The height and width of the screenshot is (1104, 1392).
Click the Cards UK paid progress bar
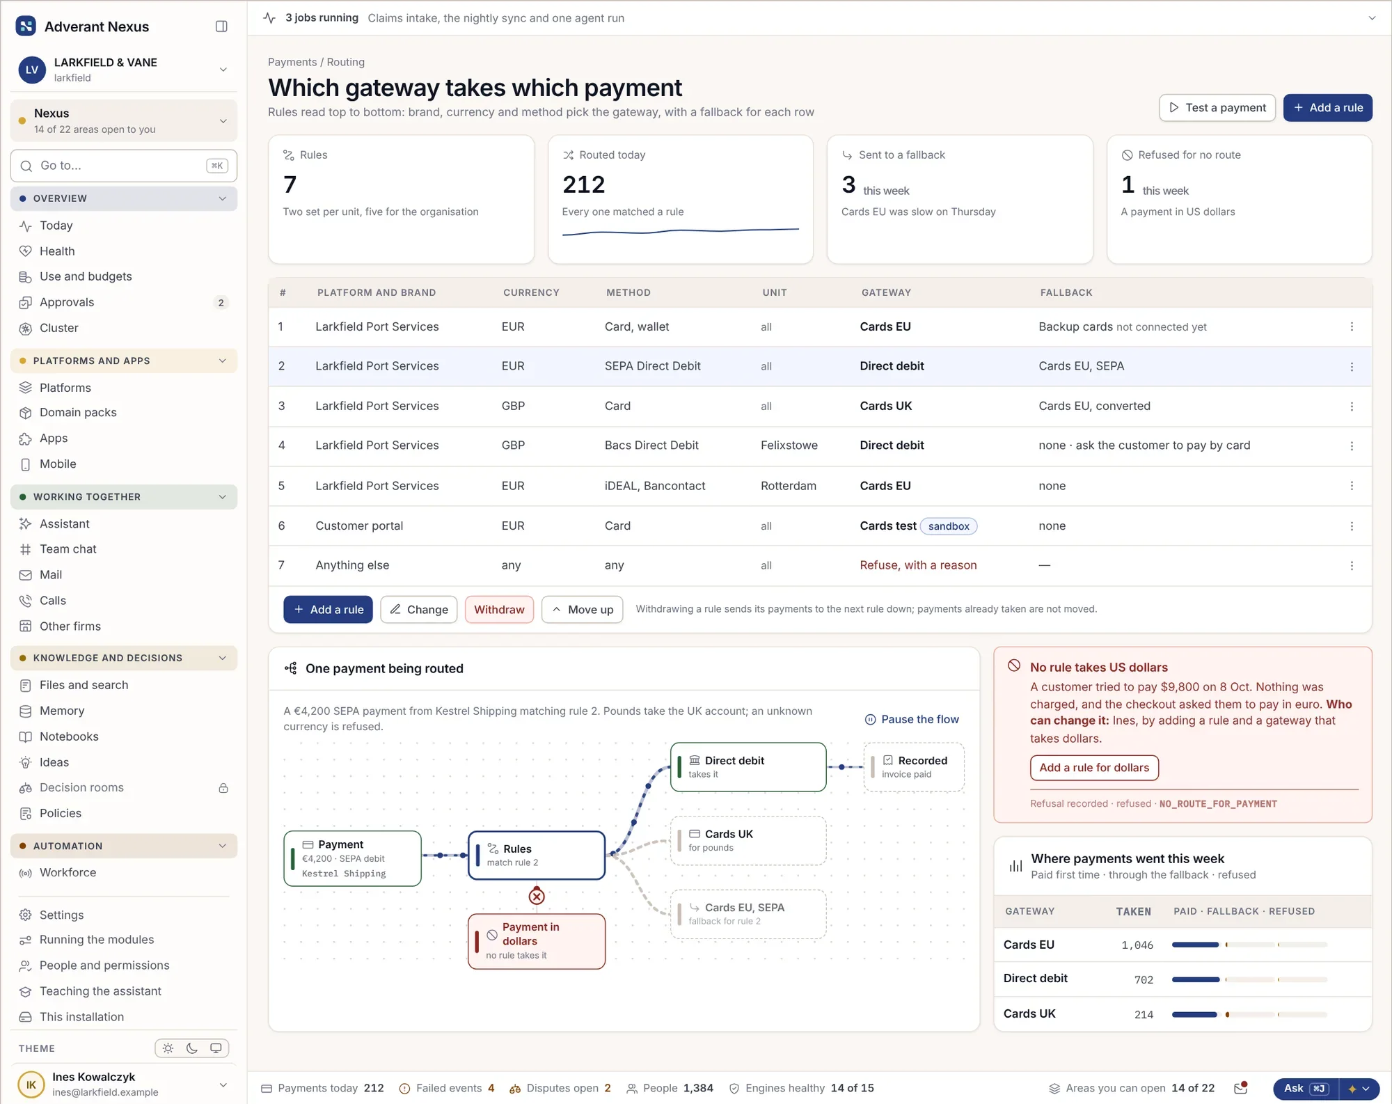point(1194,1015)
